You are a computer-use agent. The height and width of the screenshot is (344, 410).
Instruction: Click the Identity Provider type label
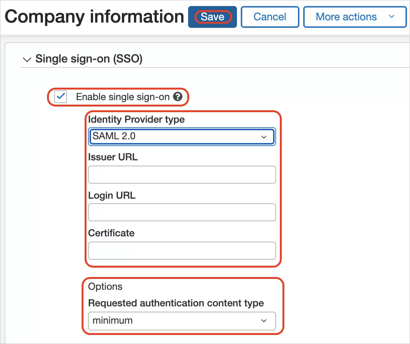[x=137, y=120]
